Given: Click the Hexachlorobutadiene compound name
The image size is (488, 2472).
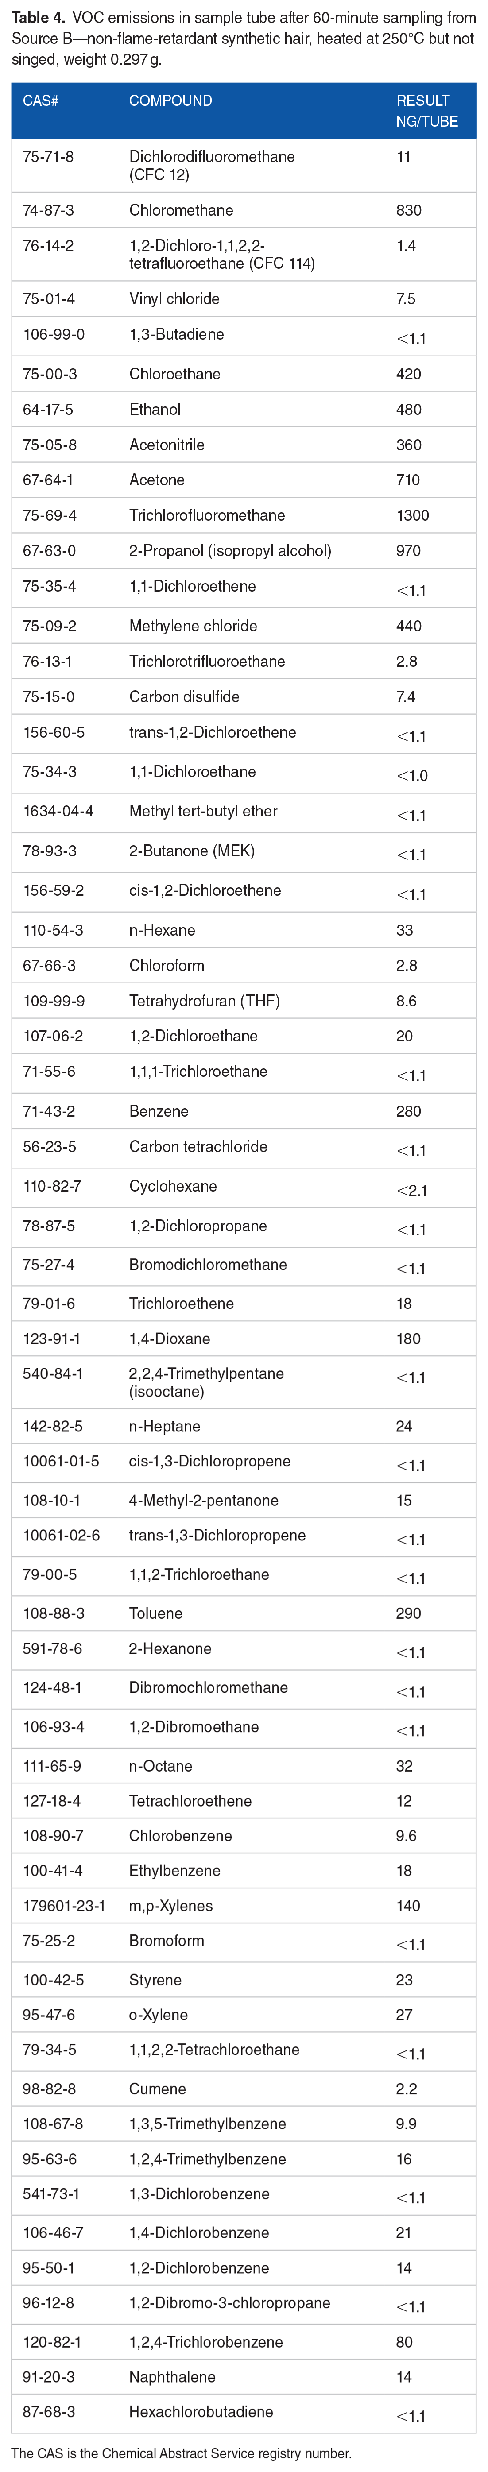Looking at the screenshot, I should click(201, 2413).
